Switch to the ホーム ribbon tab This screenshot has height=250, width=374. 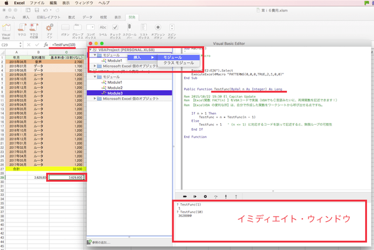point(10,17)
